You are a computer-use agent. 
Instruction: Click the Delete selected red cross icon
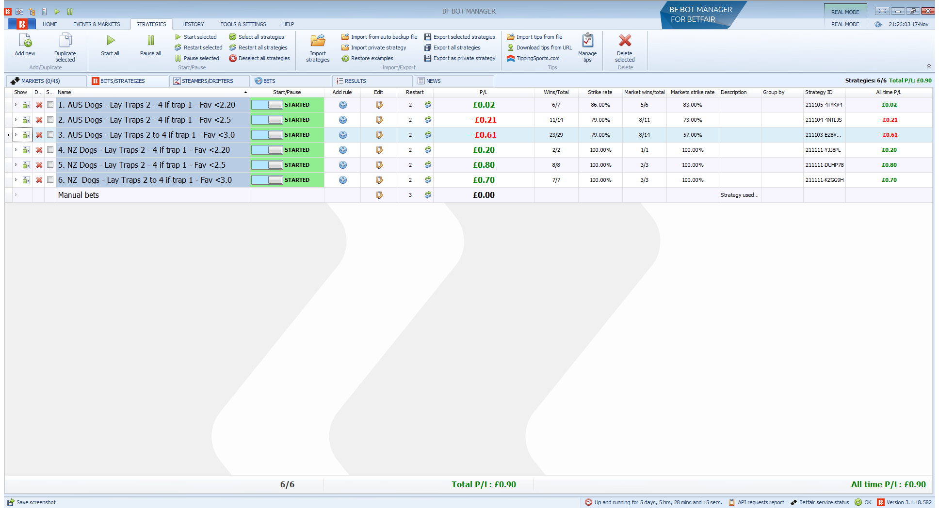(x=625, y=41)
